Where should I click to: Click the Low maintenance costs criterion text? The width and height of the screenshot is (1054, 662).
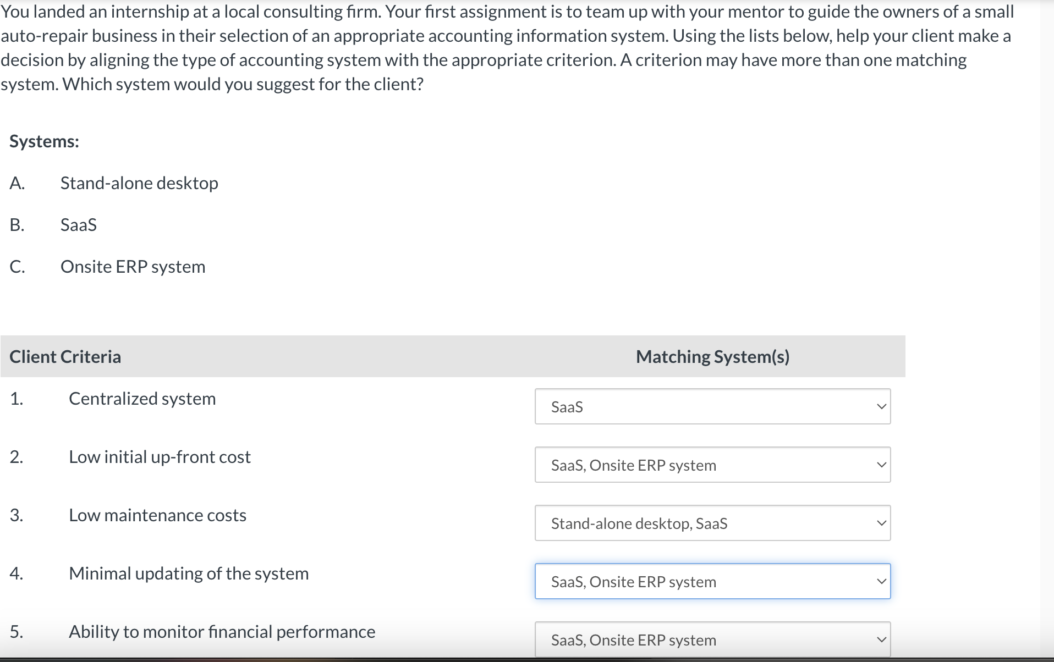[157, 515]
